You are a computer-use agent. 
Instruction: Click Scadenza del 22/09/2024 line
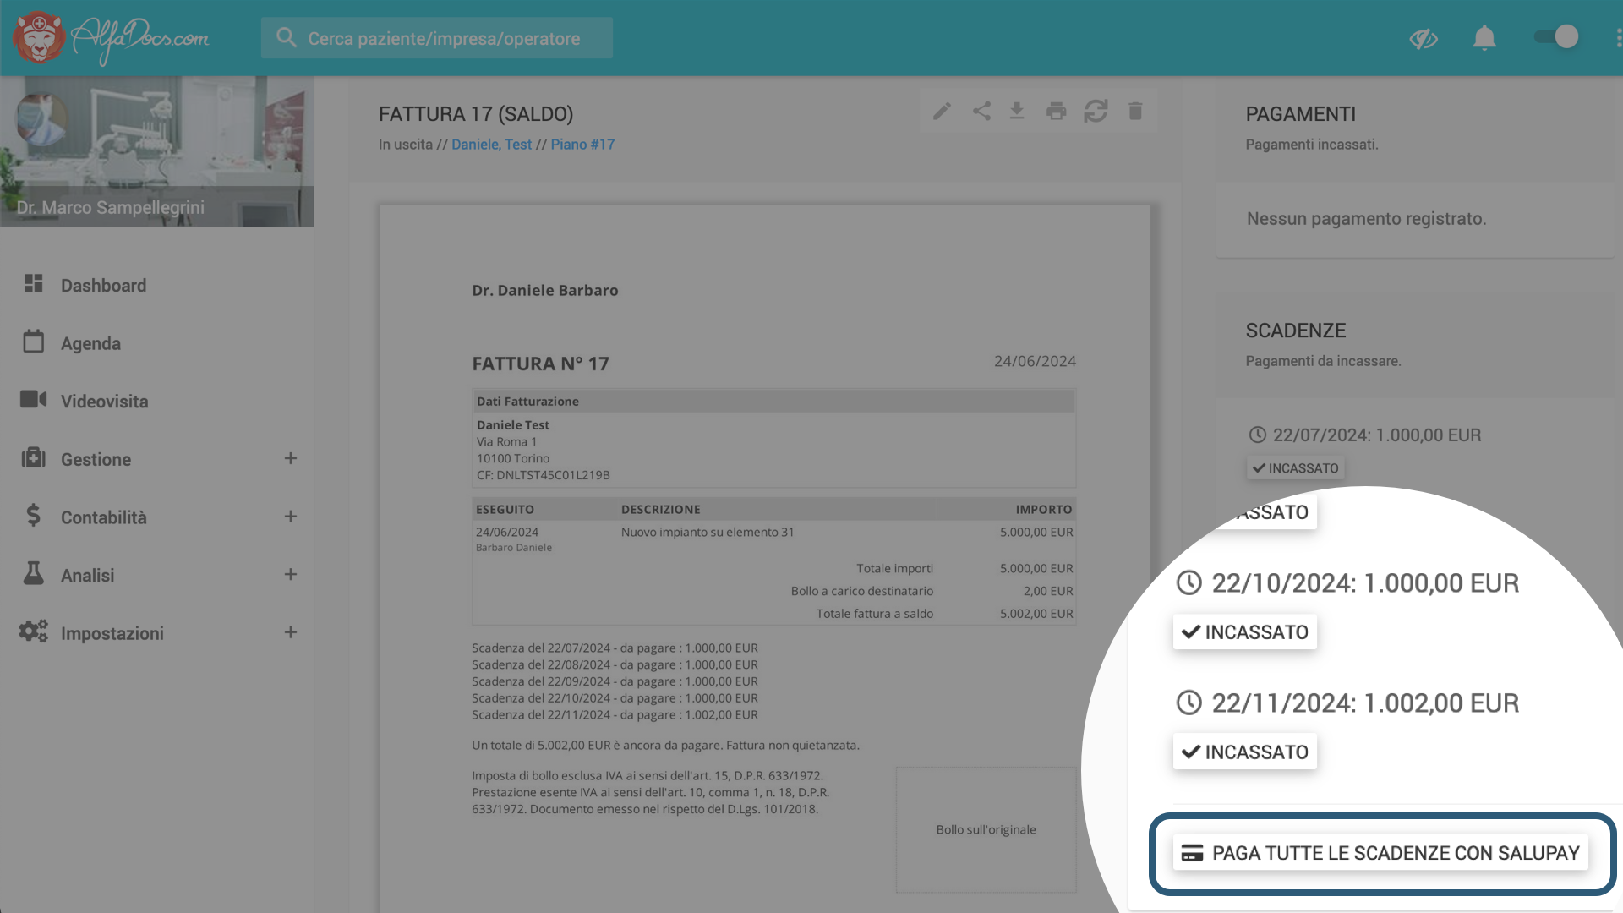(x=615, y=681)
